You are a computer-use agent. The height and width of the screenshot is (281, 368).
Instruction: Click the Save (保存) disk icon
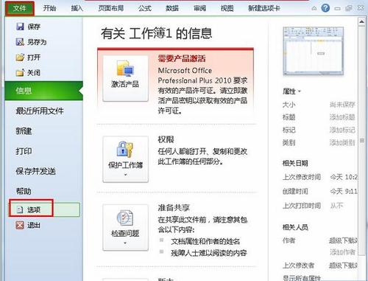20,27
